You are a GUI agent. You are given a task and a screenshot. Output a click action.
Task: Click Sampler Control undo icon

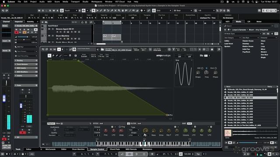pyautogui.click(x=43, y=49)
